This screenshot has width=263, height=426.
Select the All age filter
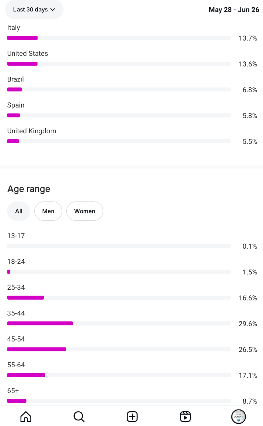point(19,211)
